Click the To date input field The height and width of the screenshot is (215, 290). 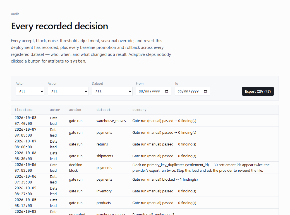pos(192,91)
